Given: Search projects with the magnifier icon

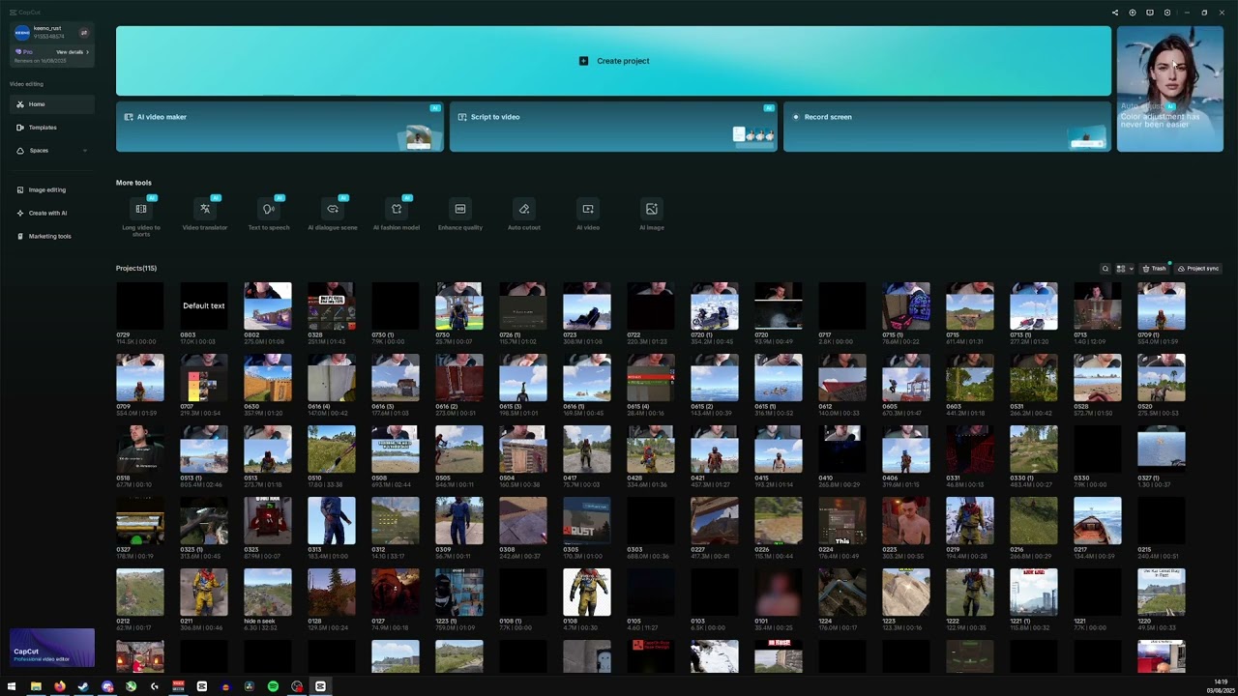Looking at the screenshot, I should coord(1105,269).
